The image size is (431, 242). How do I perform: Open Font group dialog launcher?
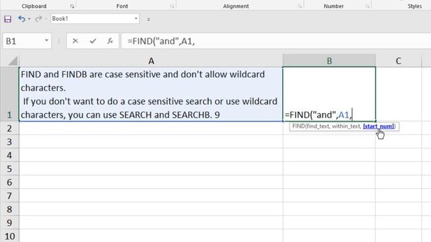172,6
